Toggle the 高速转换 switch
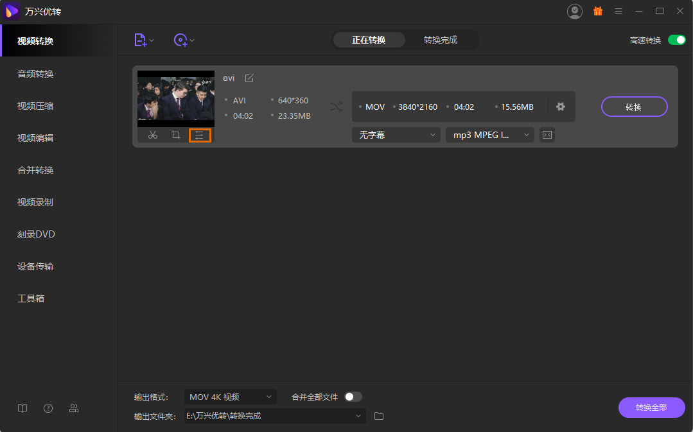The height and width of the screenshot is (432, 693). click(676, 40)
